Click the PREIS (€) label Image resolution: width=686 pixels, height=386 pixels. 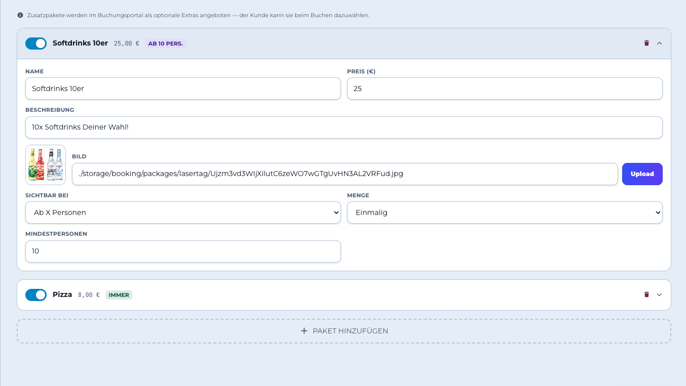pyautogui.click(x=361, y=71)
